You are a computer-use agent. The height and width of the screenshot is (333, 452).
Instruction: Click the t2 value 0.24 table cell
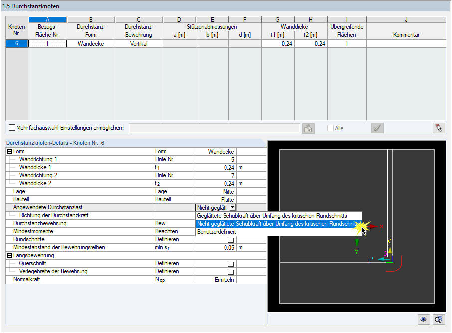coord(311,43)
